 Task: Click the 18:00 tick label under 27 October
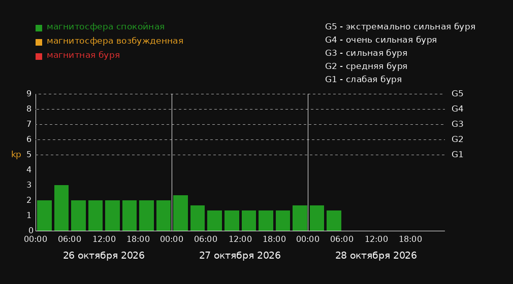click(274, 239)
